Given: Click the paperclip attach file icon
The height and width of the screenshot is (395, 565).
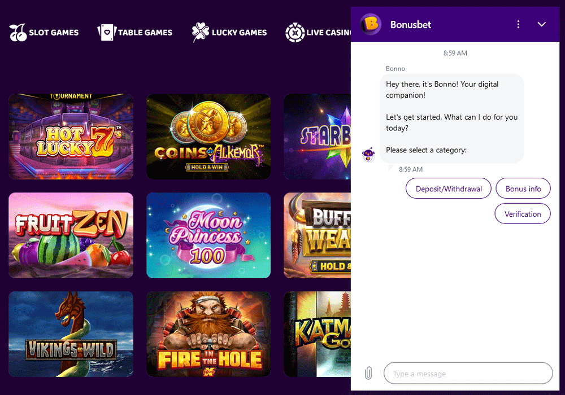Looking at the screenshot, I should coord(368,373).
